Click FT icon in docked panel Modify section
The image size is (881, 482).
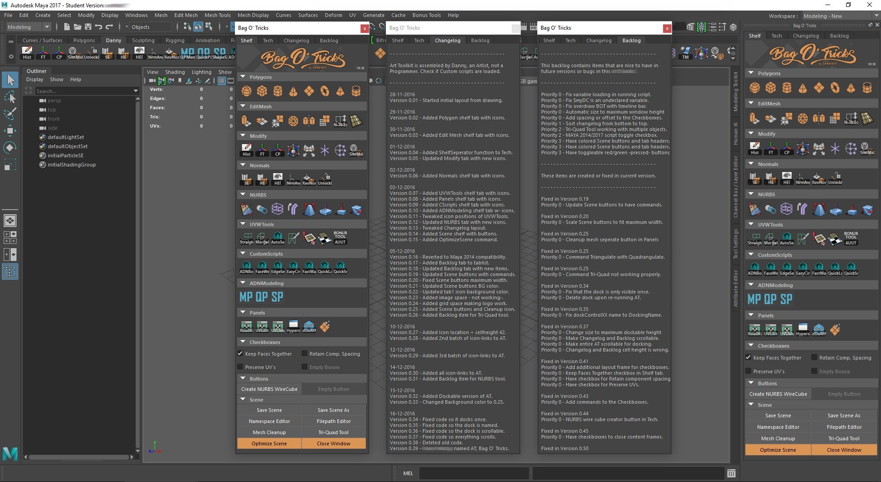pos(771,148)
